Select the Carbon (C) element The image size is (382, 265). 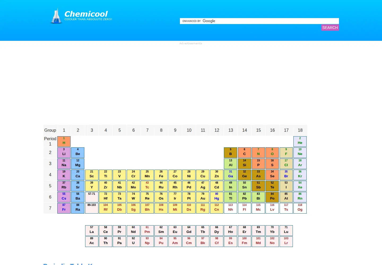click(245, 153)
